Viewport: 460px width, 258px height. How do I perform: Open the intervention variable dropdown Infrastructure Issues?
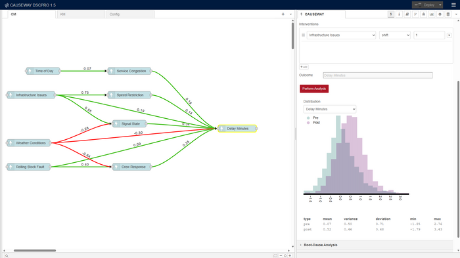pyautogui.click(x=341, y=35)
